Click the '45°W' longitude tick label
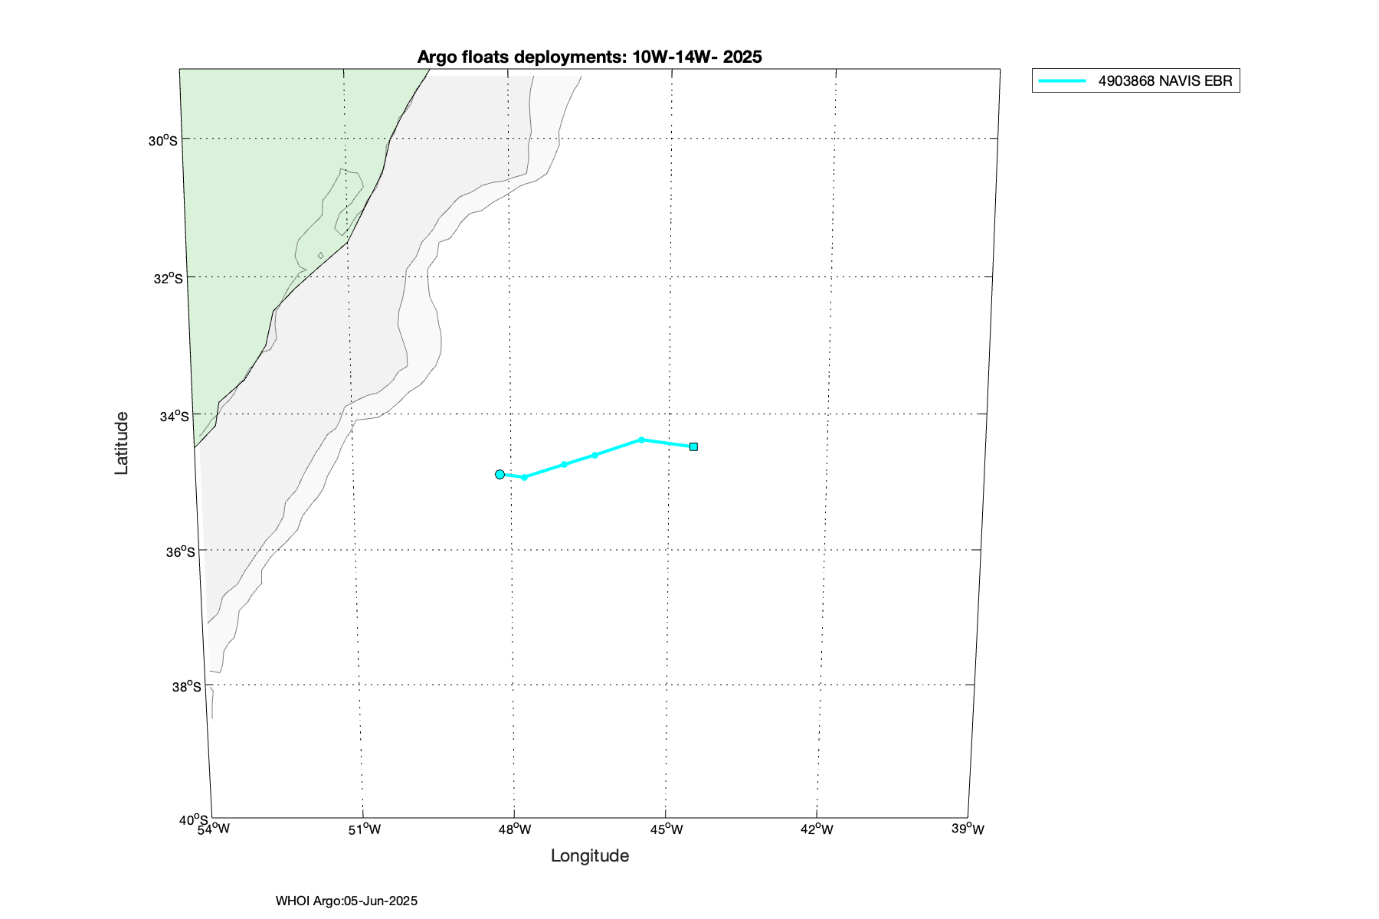The image size is (1379, 919). click(667, 829)
